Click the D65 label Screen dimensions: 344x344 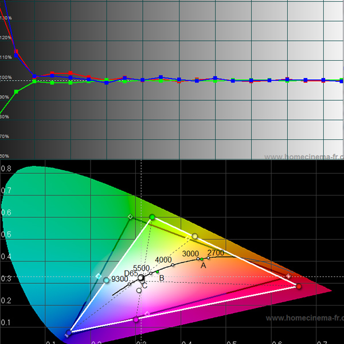131,273
